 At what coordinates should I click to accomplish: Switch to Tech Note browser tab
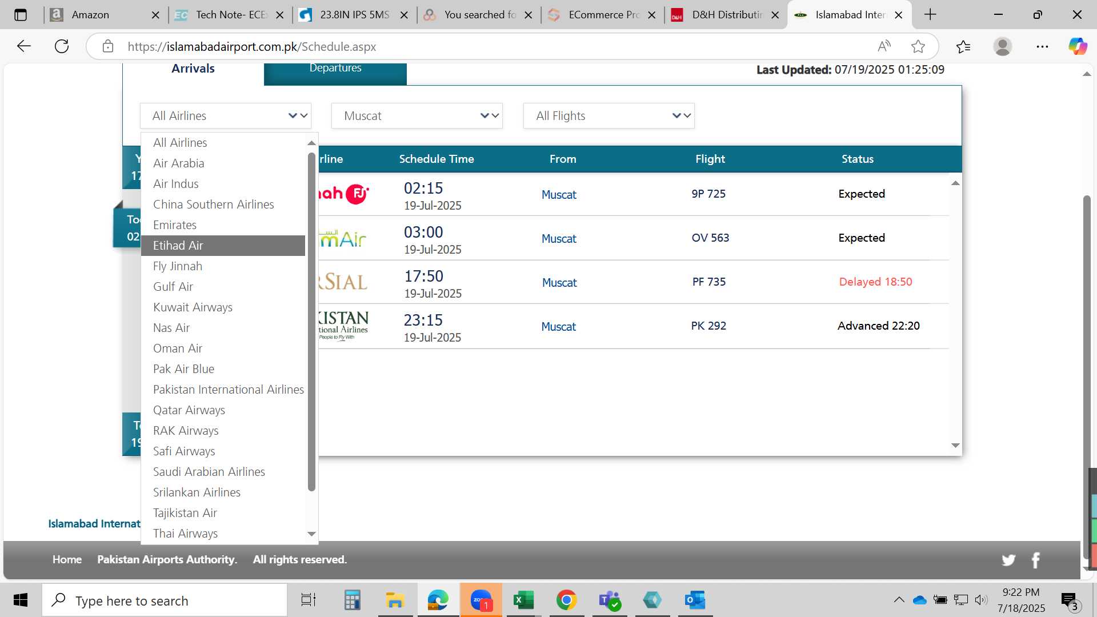pyautogui.click(x=229, y=15)
